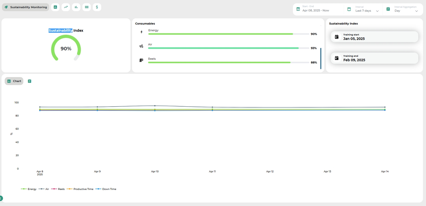This screenshot has height=206, width=426.
Task: Open the dollar sign cost view
Action: pyautogui.click(x=97, y=7)
